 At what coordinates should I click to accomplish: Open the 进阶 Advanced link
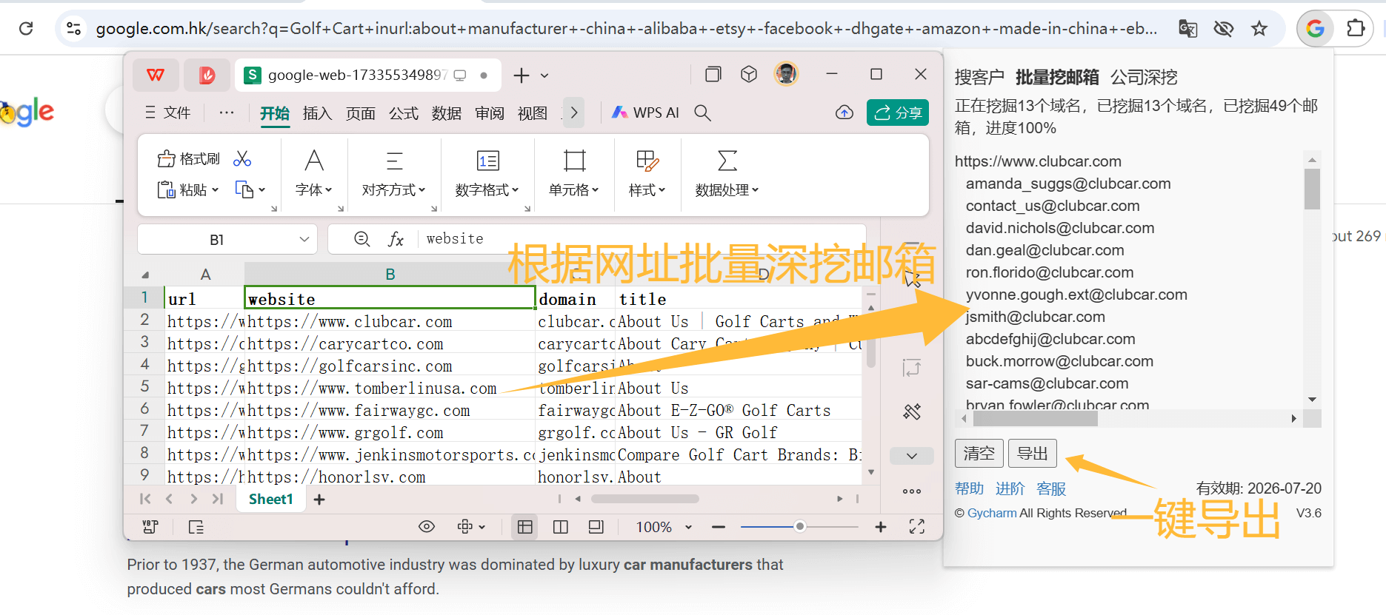coord(1010,488)
